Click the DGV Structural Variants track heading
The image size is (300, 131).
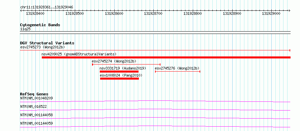[x=47, y=43]
